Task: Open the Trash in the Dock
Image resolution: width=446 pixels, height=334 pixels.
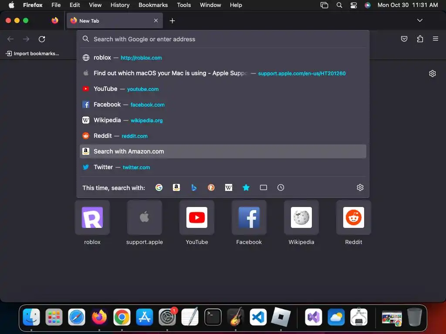Action: [415, 317]
